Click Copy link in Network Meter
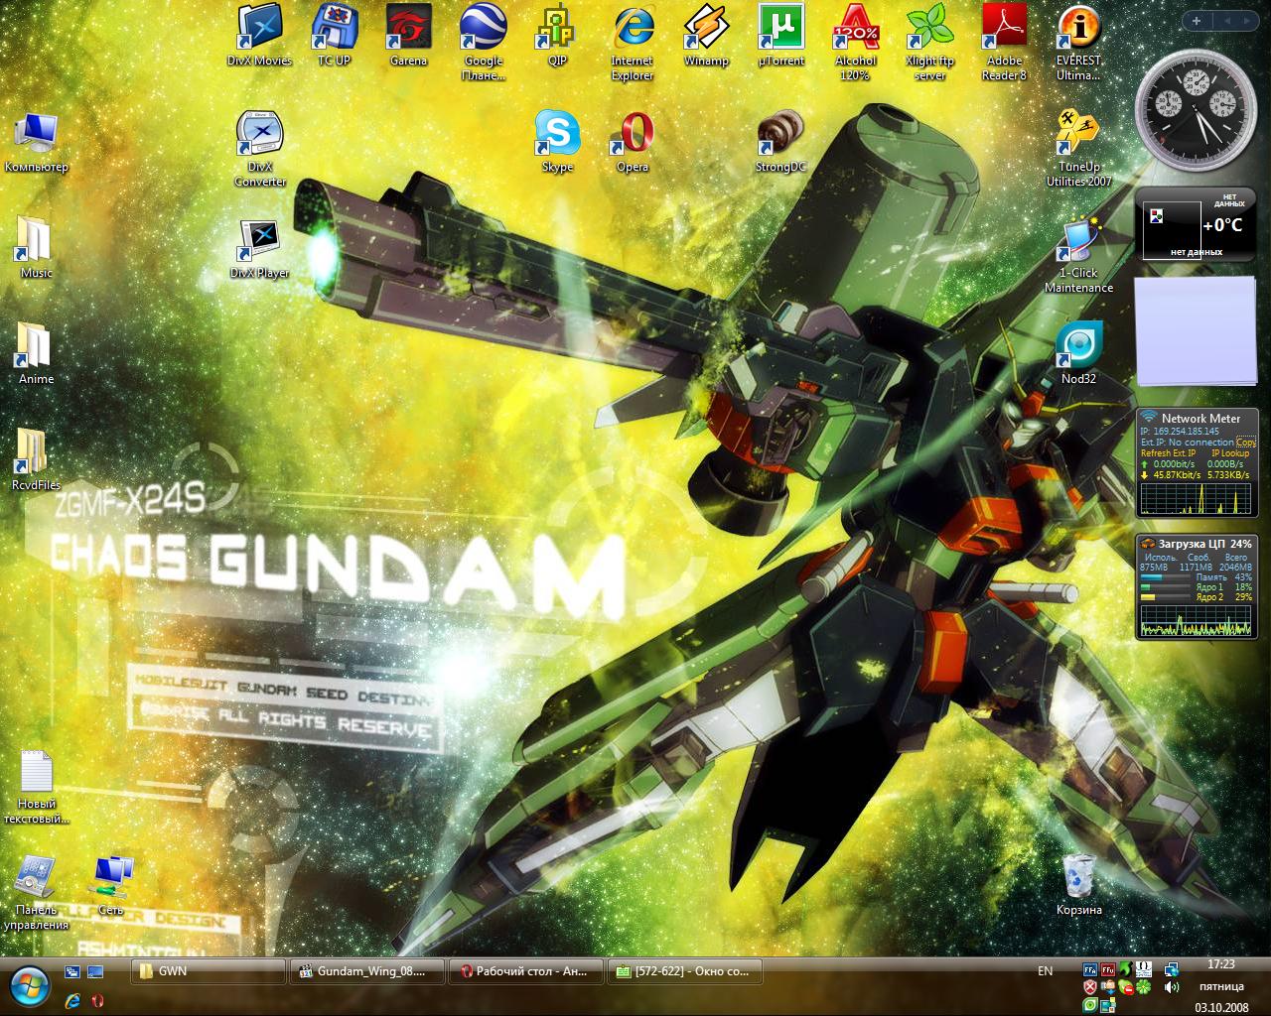The width and height of the screenshot is (1271, 1016). coord(1246,443)
